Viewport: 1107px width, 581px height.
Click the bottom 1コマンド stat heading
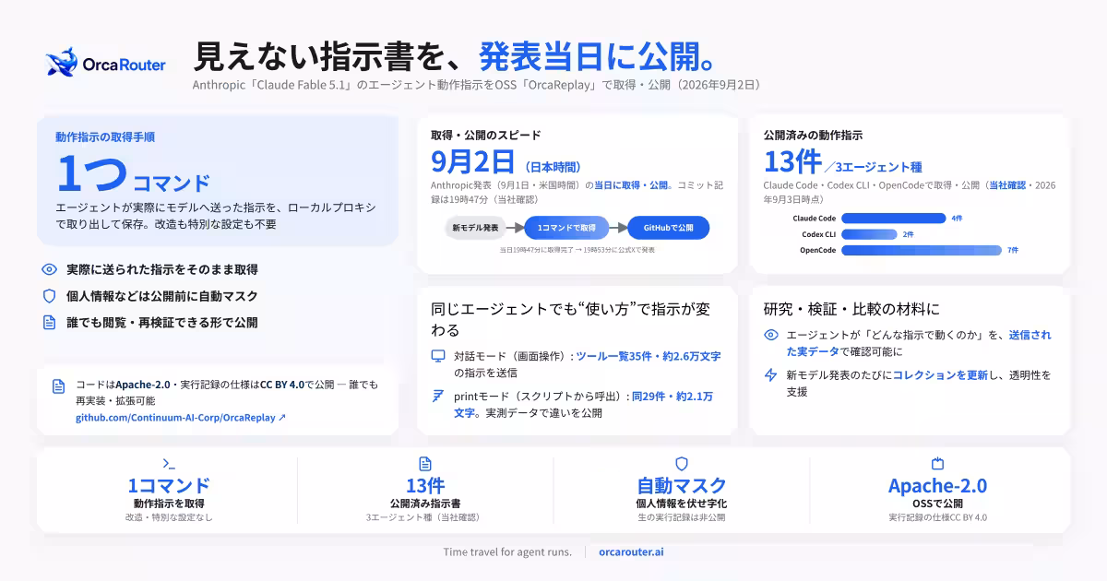(x=169, y=486)
